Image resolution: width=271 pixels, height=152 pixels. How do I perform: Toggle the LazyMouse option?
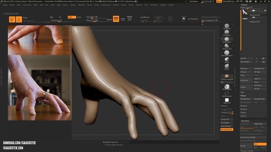point(145,17)
